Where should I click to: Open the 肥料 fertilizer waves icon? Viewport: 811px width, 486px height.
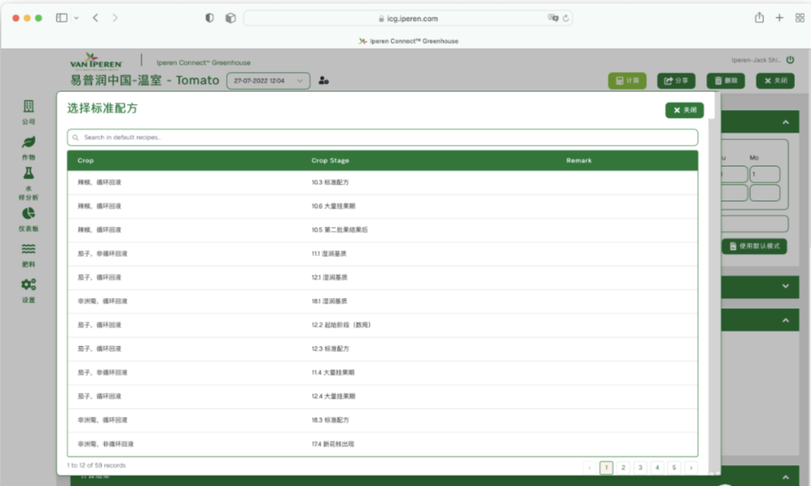tap(29, 249)
